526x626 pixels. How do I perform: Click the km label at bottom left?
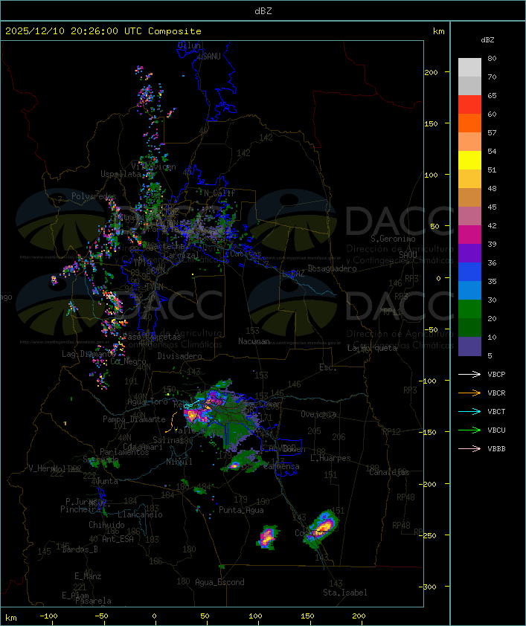click(x=10, y=618)
